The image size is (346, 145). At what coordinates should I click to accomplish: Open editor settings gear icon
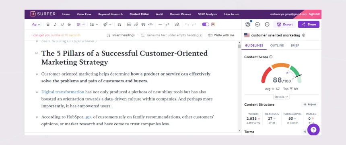pyautogui.click(x=248, y=24)
